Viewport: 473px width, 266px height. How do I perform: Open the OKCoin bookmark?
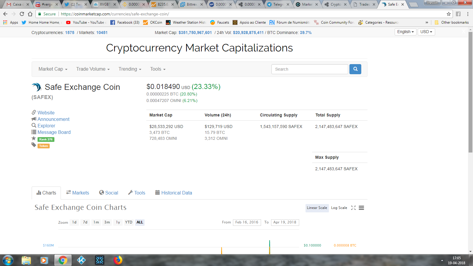point(153,22)
